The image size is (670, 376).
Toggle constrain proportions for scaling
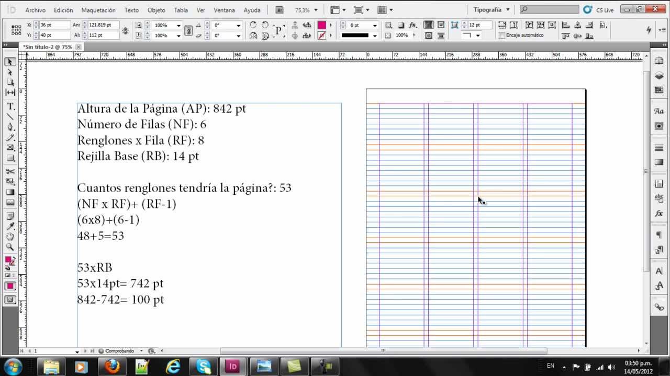188,31
